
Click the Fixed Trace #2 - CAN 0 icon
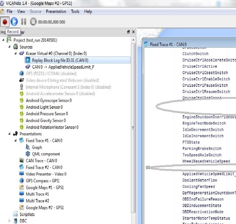pyautogui.click(x=22, y=167)
